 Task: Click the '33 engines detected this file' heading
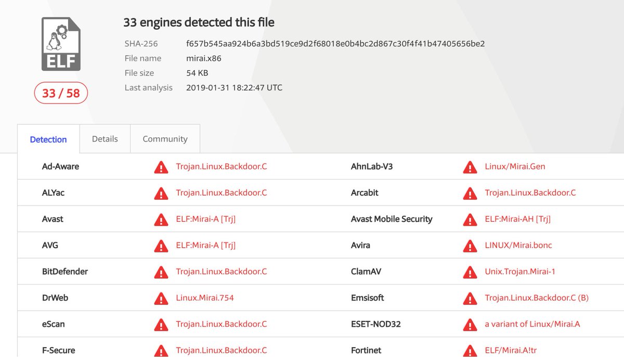[199, 22]
